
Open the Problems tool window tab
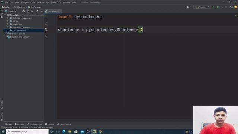tap(19, 124)
